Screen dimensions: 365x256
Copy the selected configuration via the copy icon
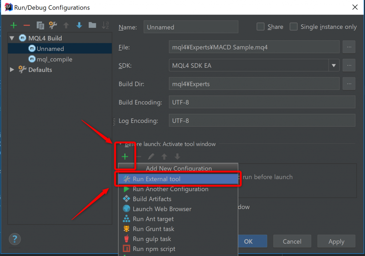coord(40,25)
